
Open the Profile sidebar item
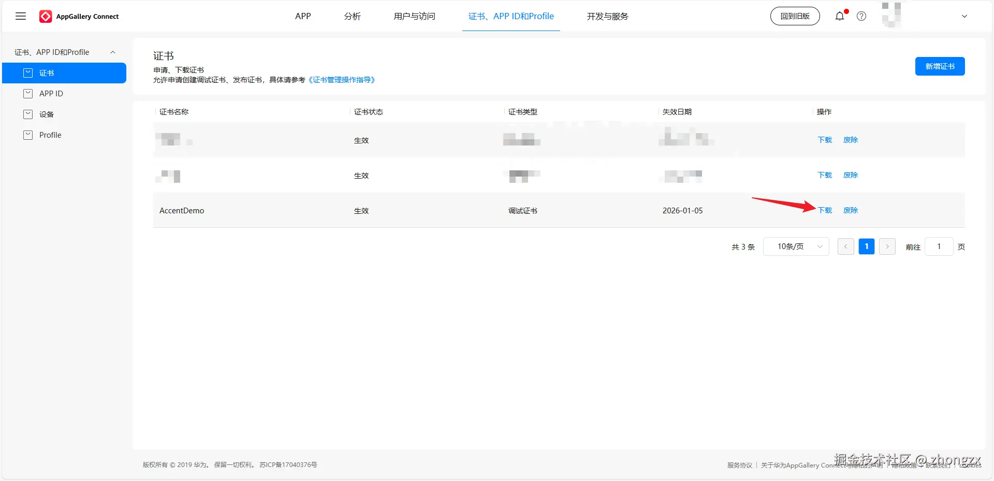pos(50,135)
